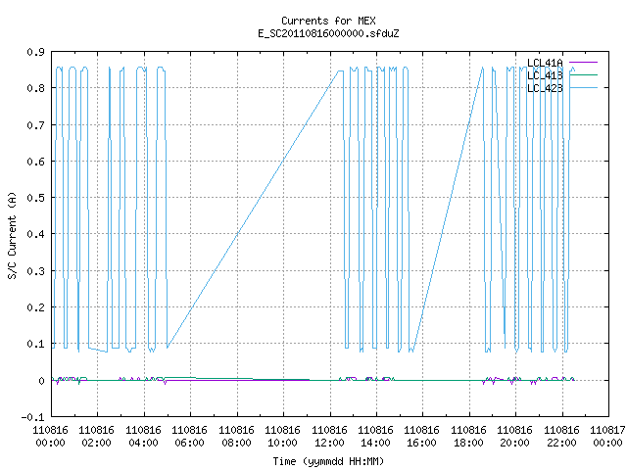This screenshot has width=627, height=470.
Task: Click the green LC_413 legend line sample
Action: 583,74
